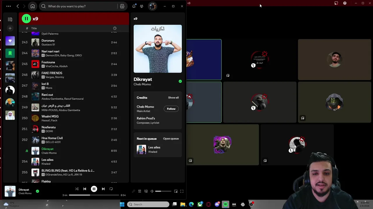Toggle saved checkmark in bottom player bar
373x209 pixels.
(37, 191)
